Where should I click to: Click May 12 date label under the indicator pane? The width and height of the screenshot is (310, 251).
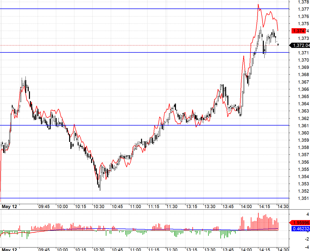(9, 249)
